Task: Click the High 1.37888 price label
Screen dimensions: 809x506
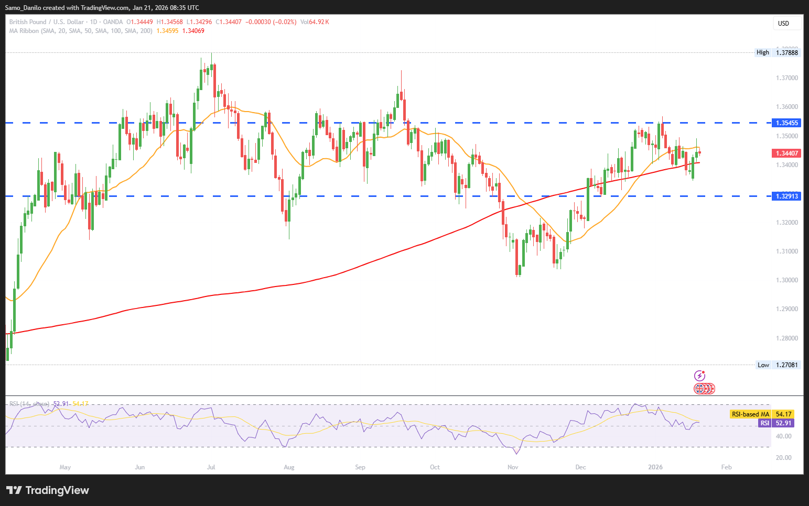Action: click(778, 52)
